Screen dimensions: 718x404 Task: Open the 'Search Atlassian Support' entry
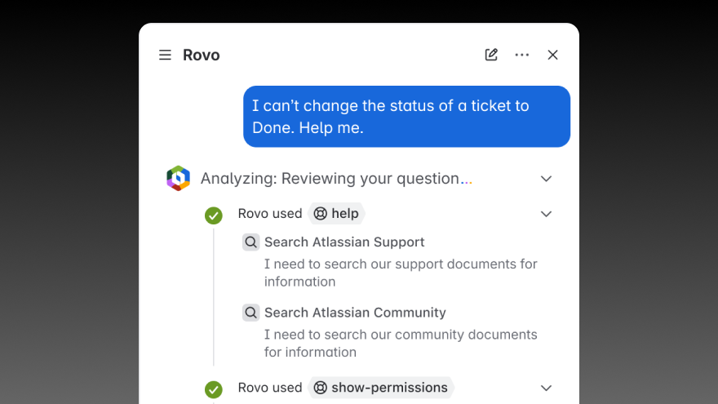(x=344, y=242)
